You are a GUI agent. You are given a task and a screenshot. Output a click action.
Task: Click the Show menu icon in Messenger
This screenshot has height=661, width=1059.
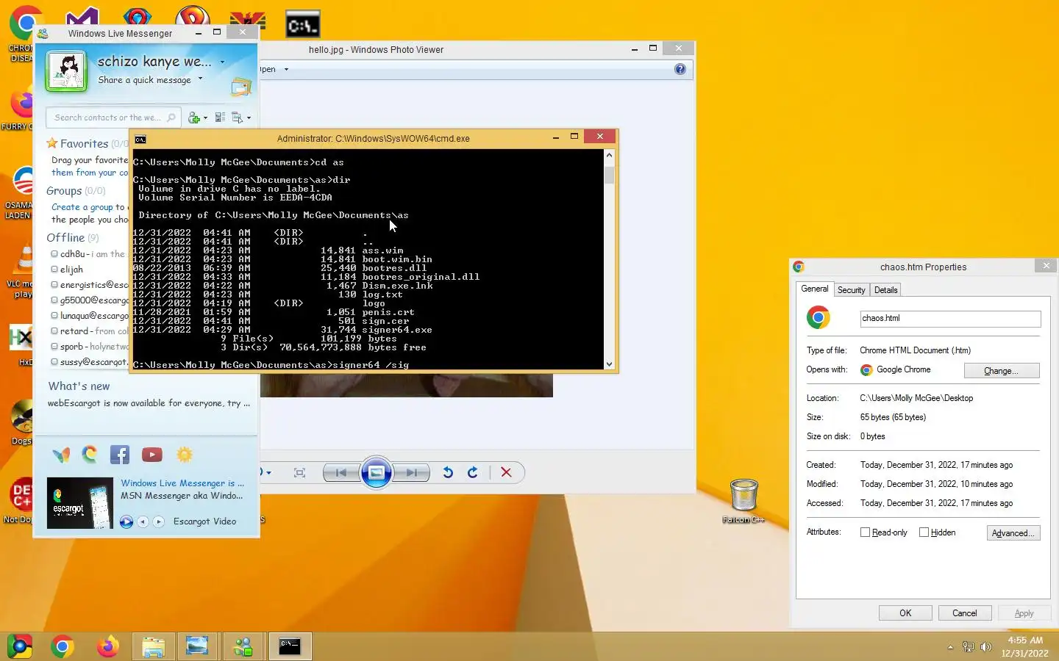click(237, 118)
